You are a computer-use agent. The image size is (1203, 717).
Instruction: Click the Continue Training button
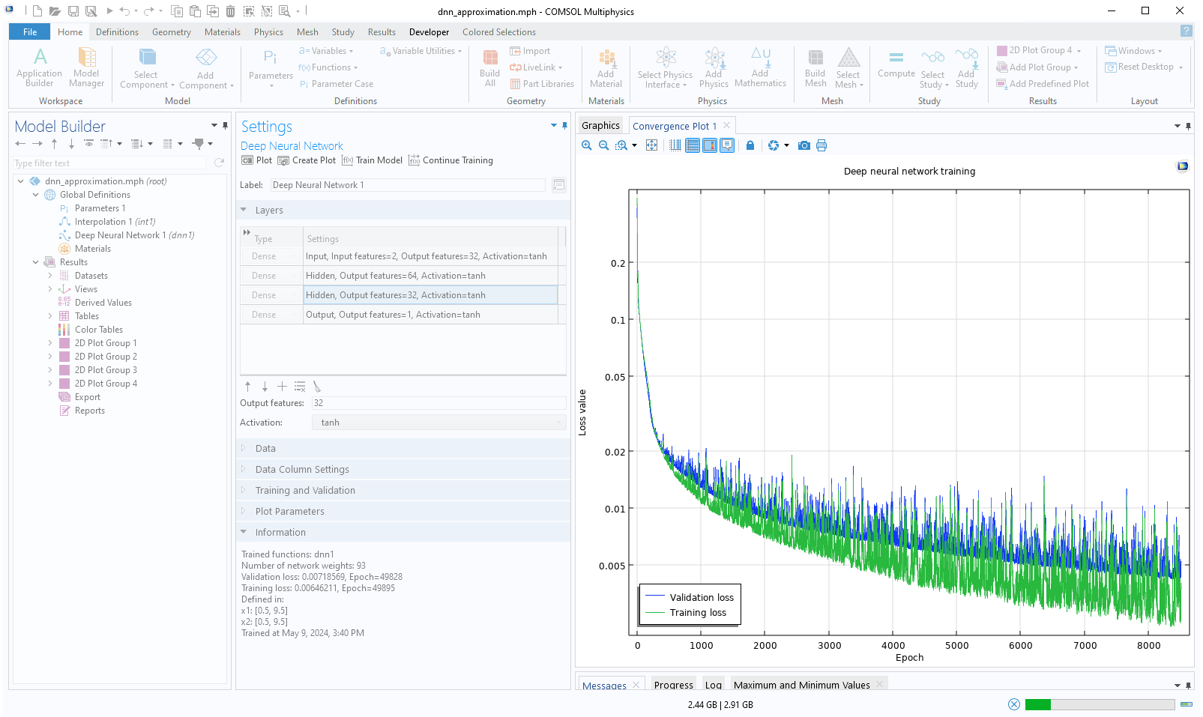point(450,160)
